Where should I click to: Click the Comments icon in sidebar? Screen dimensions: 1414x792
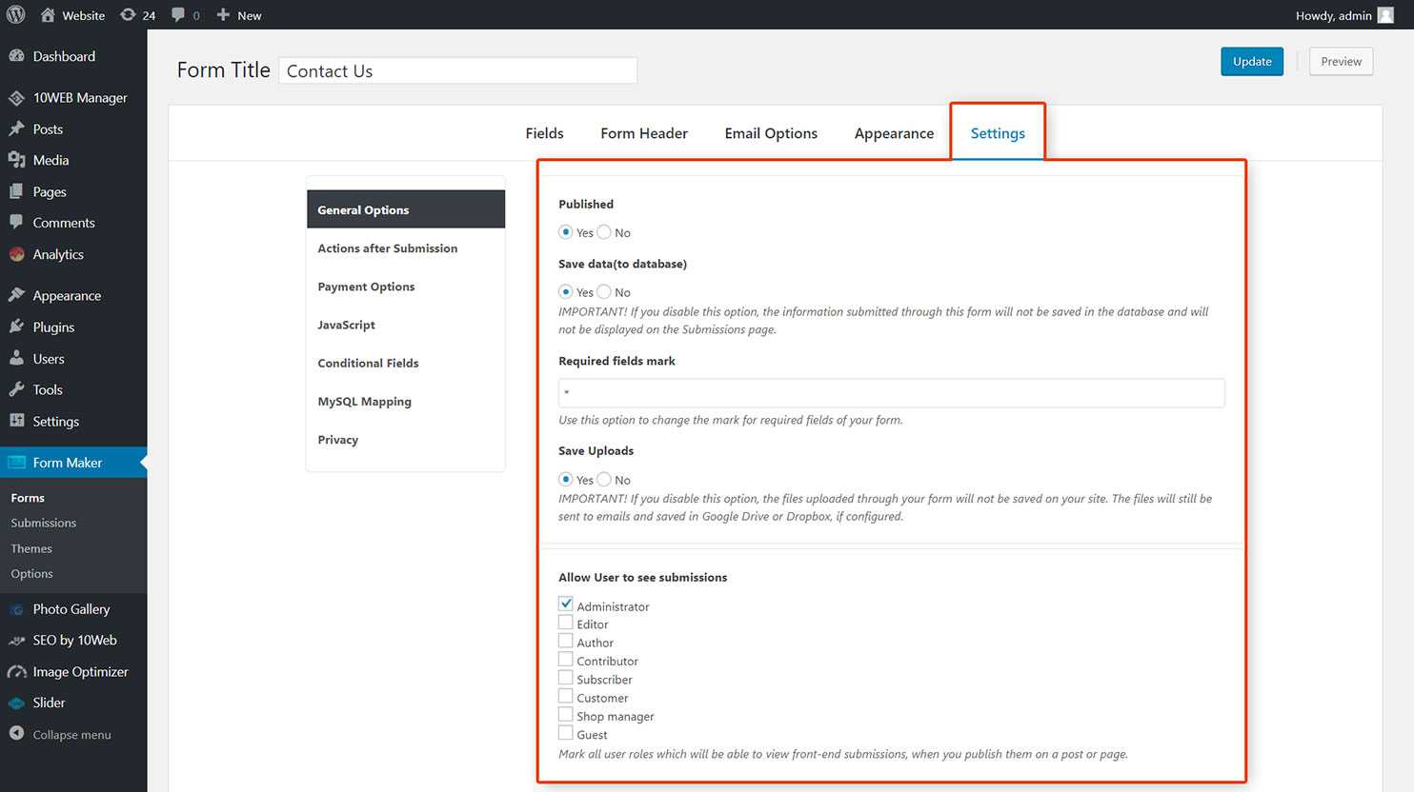point(16,222)
